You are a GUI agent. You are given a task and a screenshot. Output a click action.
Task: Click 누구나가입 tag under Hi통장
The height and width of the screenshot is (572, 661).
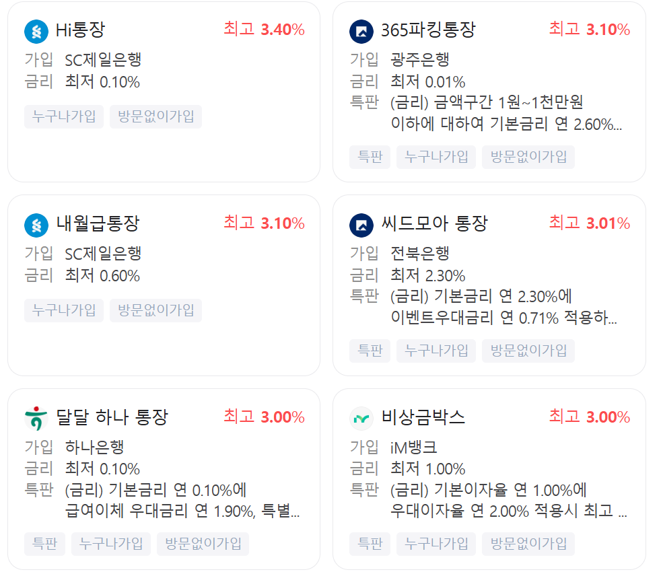pos(63,116)
